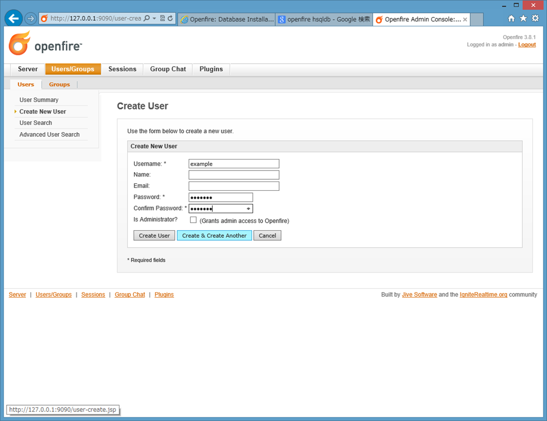
Task: Maximize the browser window
Action: point(516,5)
